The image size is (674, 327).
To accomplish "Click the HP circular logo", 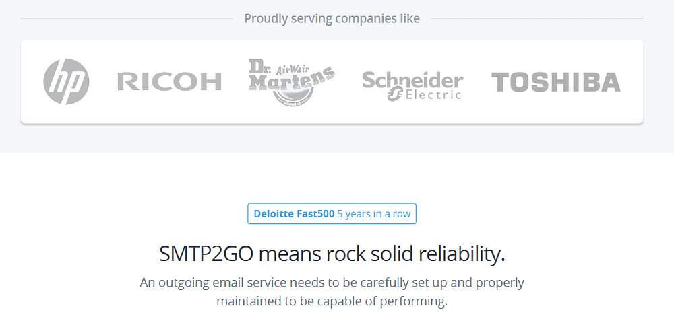I will coord(66,81).
